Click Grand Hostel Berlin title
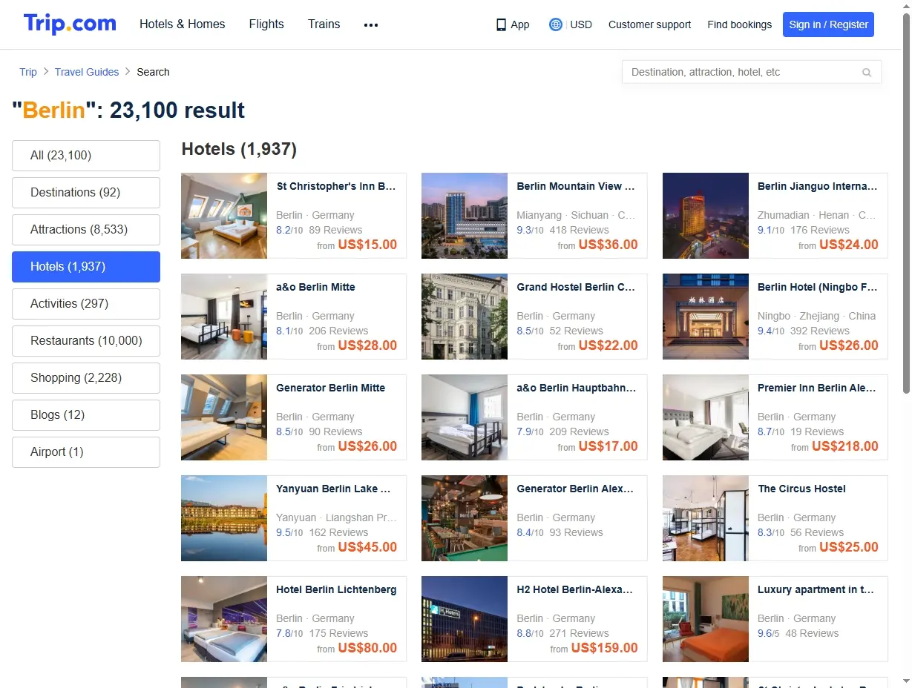Image resolution: width=912 pixels, height=688 pixels. click(x=576, y=287)
